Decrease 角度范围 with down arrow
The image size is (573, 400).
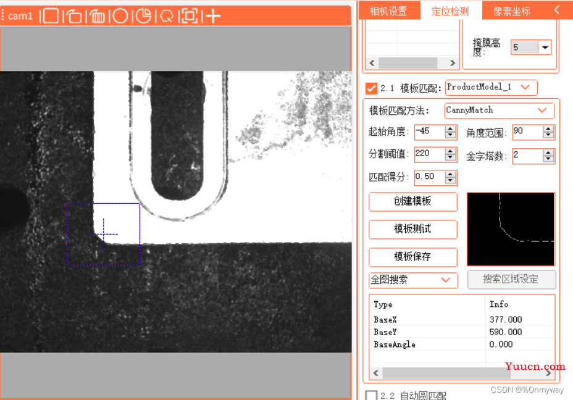(548, 136)
